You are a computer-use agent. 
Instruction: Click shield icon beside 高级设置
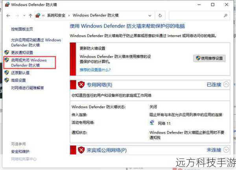7,80
